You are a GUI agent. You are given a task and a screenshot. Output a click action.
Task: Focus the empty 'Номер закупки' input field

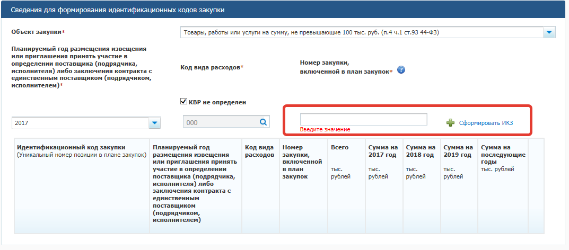[363, 119]
